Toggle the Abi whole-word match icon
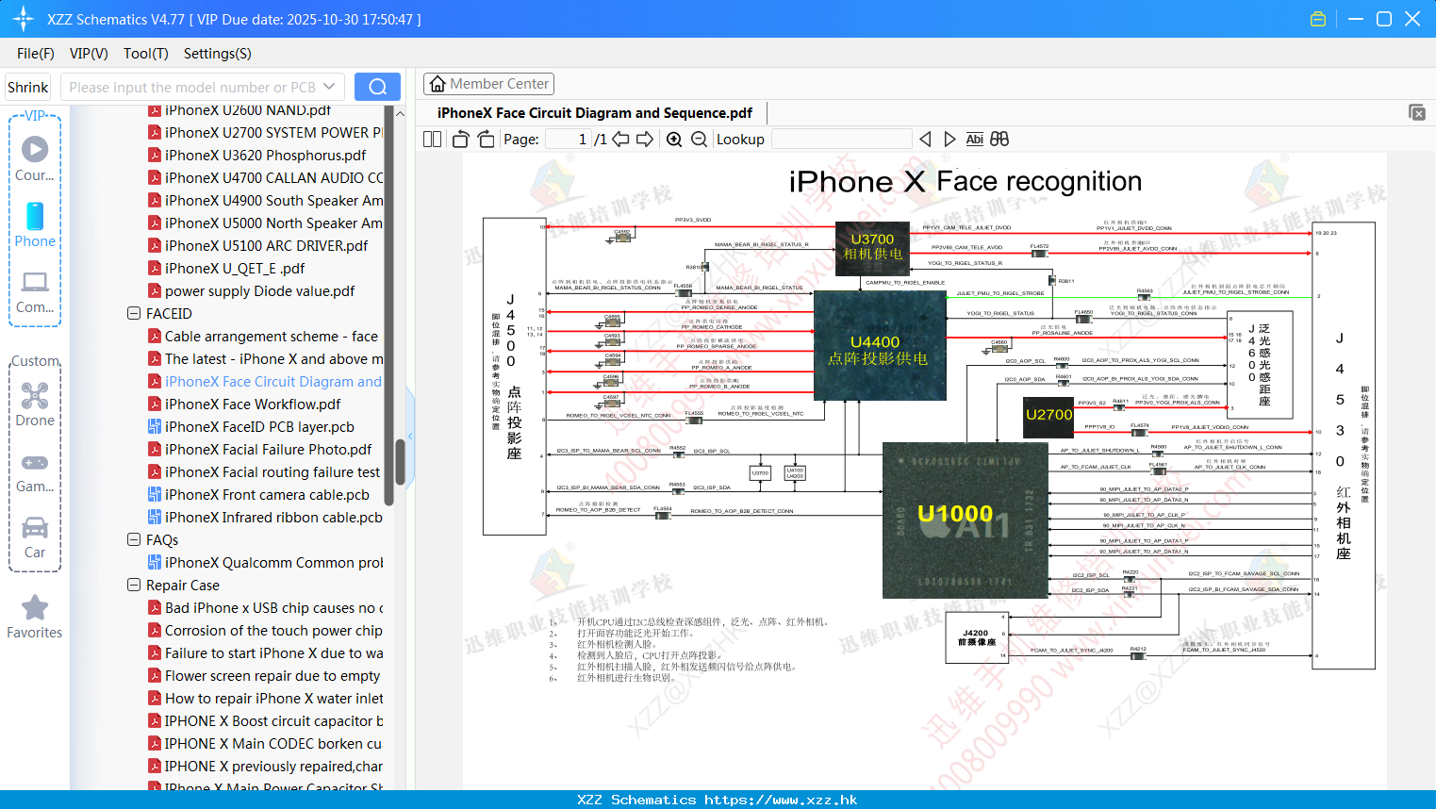 click(975, 140)
